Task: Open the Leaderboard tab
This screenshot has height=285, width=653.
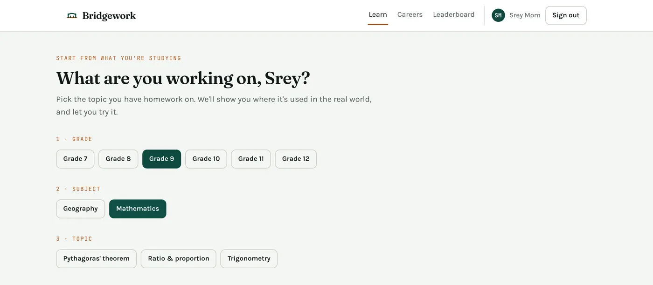Action: coord(454,15)
